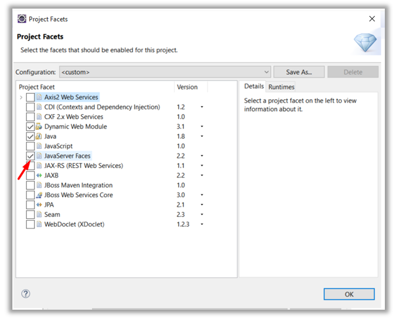This screenshot has width=394, height=321.
Task: Click the Save As... button
Action: click(299, 72)
